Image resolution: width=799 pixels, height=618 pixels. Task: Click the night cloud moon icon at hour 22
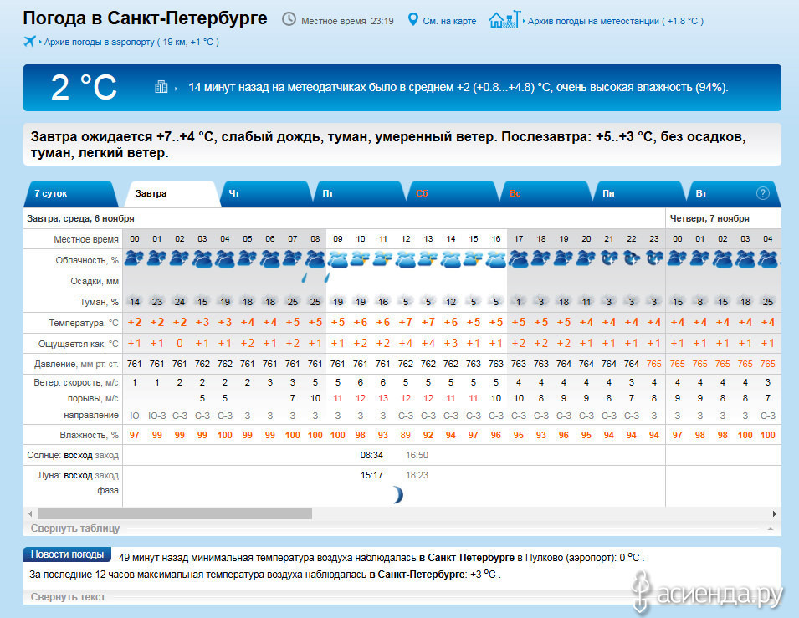coord(632,258)
